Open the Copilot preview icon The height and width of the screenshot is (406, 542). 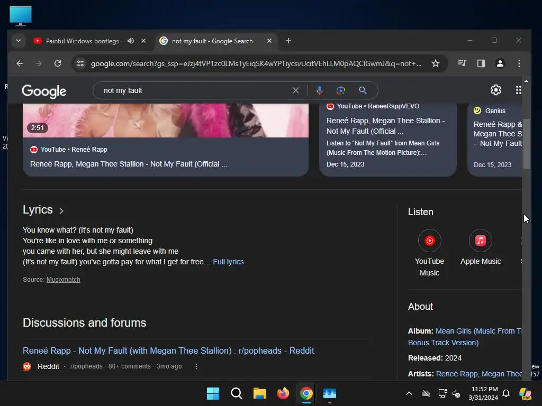525,393
